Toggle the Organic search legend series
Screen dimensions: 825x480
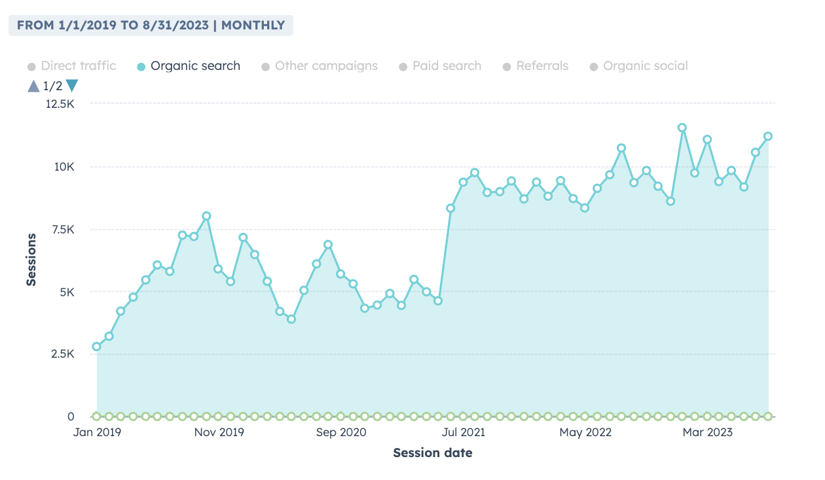coord(195,66)
